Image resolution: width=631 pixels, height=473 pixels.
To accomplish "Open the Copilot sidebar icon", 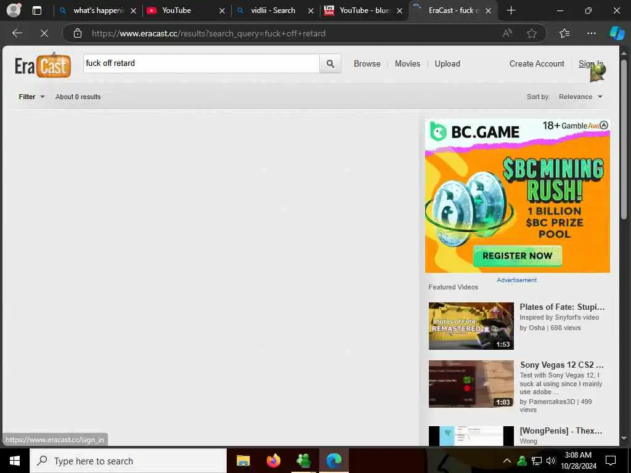I will [616, 33].
